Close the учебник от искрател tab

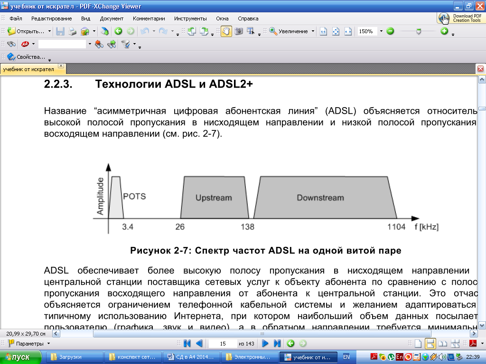point(61,65)
